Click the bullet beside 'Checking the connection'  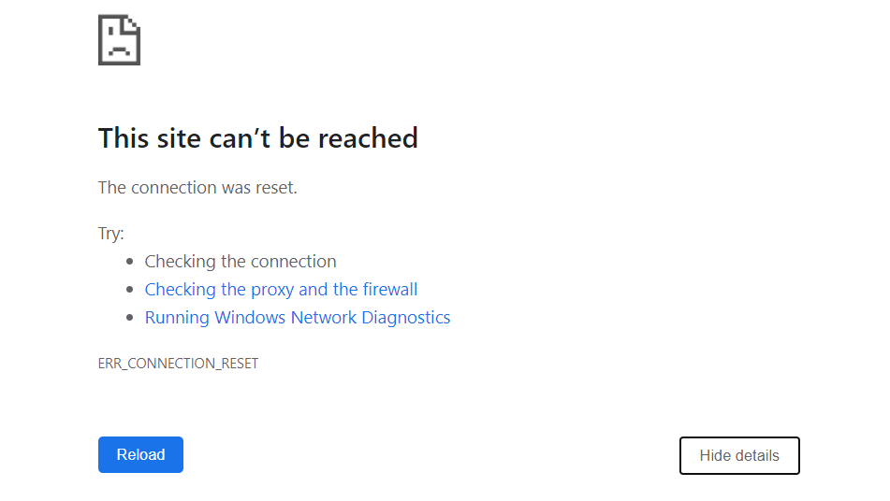(x=130, y=262)
